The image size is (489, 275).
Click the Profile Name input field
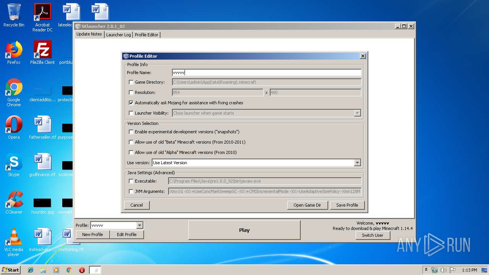[x=267, y=73]
